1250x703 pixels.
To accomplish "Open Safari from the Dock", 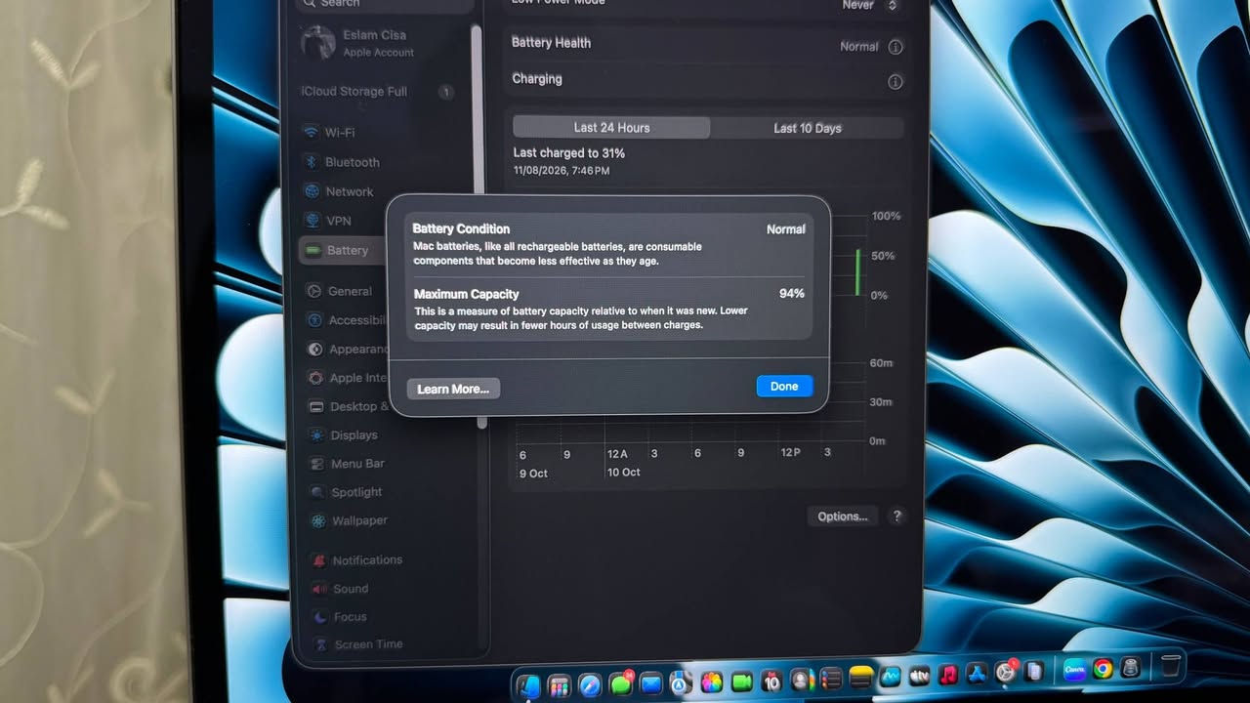I will [590, 685].
